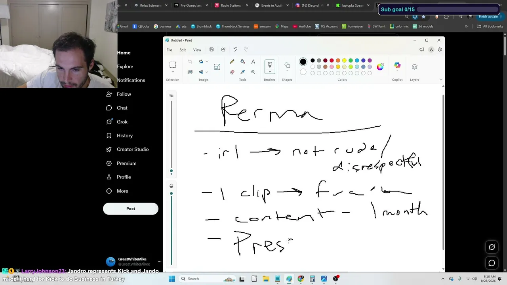Screen dimensions: 507x285
Task: Click the black Color 1 swatch
Action: coord(303,62)
